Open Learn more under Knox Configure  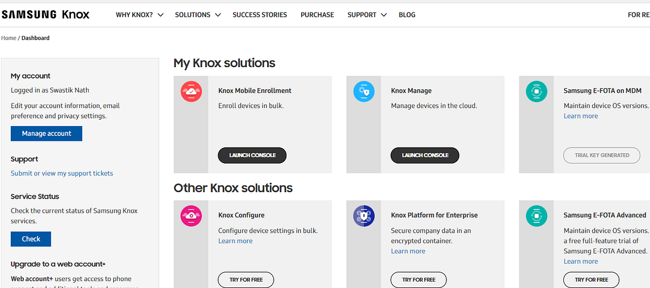[235, 241]
